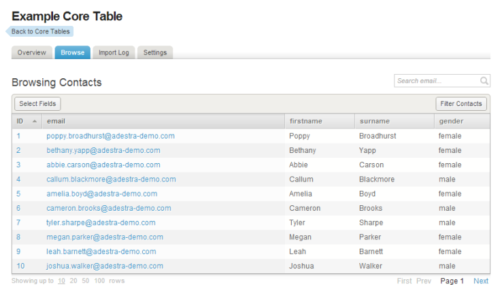Screen dimensions: 502x295
Task: Toggle the ID column sort arrow
Action: [35, 121]
